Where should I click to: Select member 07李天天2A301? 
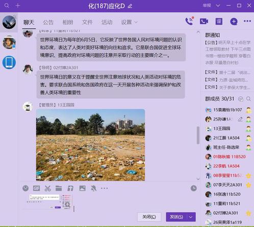click(228, 185)
